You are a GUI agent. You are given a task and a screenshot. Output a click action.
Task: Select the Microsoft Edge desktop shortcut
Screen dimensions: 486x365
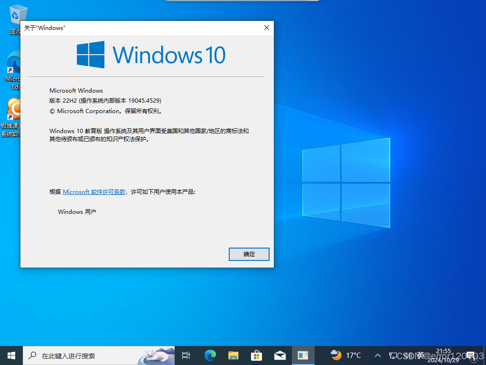12,70
